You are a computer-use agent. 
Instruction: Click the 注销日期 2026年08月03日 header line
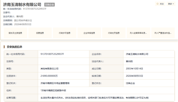17,24
